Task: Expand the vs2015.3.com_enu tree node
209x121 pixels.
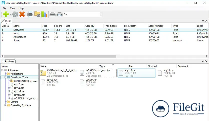Action: click(x=9, y=98)
